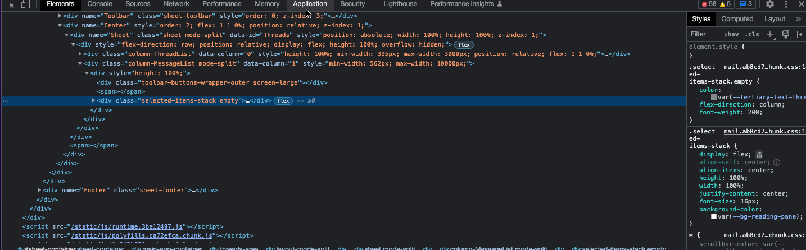Image resolution: width=806 pixels, height=250 pixels.
Task: Click the font-weight: 200 declaration
Action: (x=731, y=112)
